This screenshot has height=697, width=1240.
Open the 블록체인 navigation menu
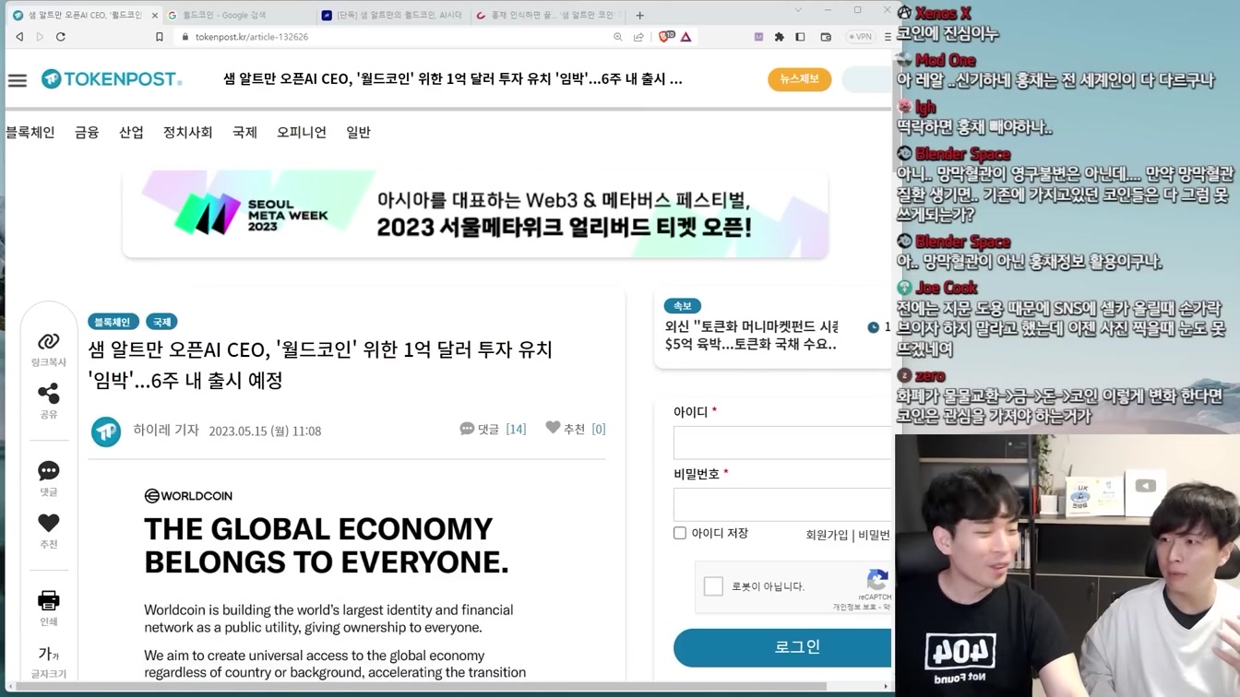click(30, 132)
